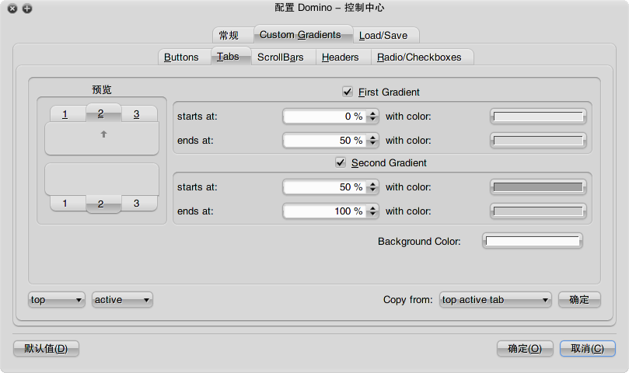Open the Background Color picker
629x373 pixels.
(x=533, y=241)
